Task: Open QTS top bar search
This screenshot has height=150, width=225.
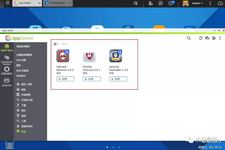Action: pyautogui.click(x=136, y=3)
